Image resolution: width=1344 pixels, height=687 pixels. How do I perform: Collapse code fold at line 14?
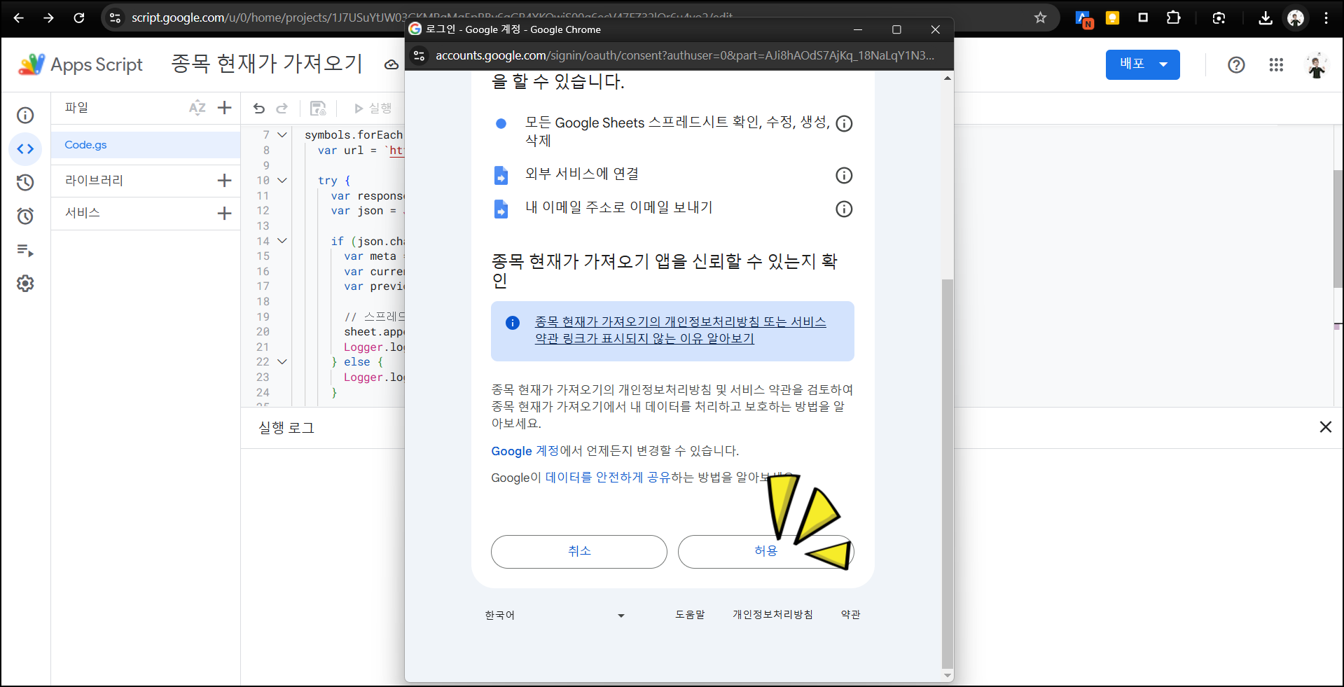point(282,241)
